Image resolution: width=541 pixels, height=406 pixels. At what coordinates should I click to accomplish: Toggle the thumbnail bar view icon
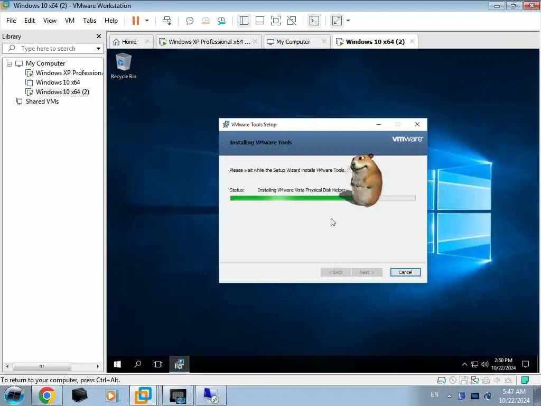click(x=260, y=21)
